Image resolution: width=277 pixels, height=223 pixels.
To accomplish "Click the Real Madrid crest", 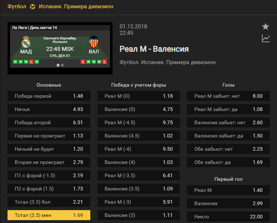I will [x=26, y=42].
